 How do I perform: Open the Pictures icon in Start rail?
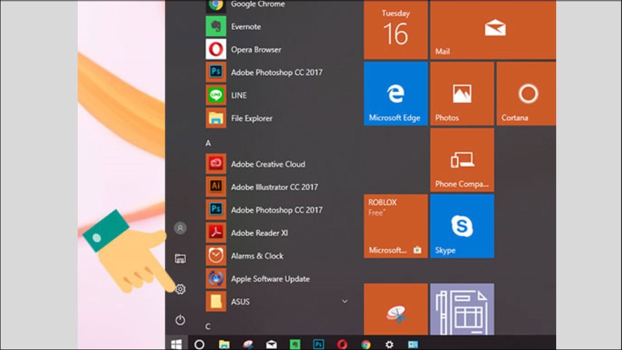(x=180, y=258)
